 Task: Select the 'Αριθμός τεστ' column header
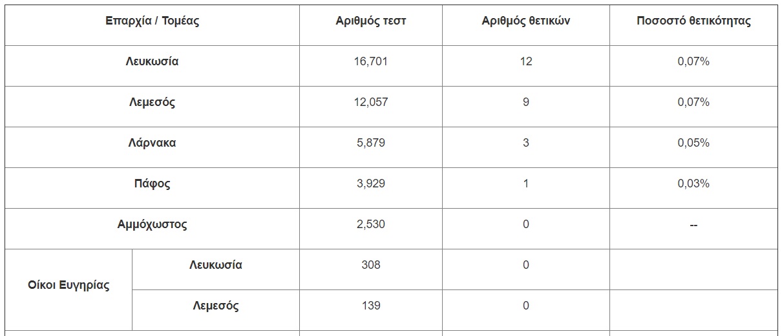371,21
